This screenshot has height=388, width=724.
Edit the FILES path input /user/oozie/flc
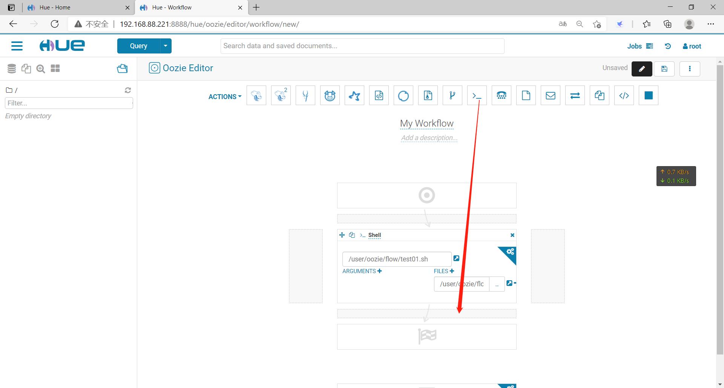point(462,284)
